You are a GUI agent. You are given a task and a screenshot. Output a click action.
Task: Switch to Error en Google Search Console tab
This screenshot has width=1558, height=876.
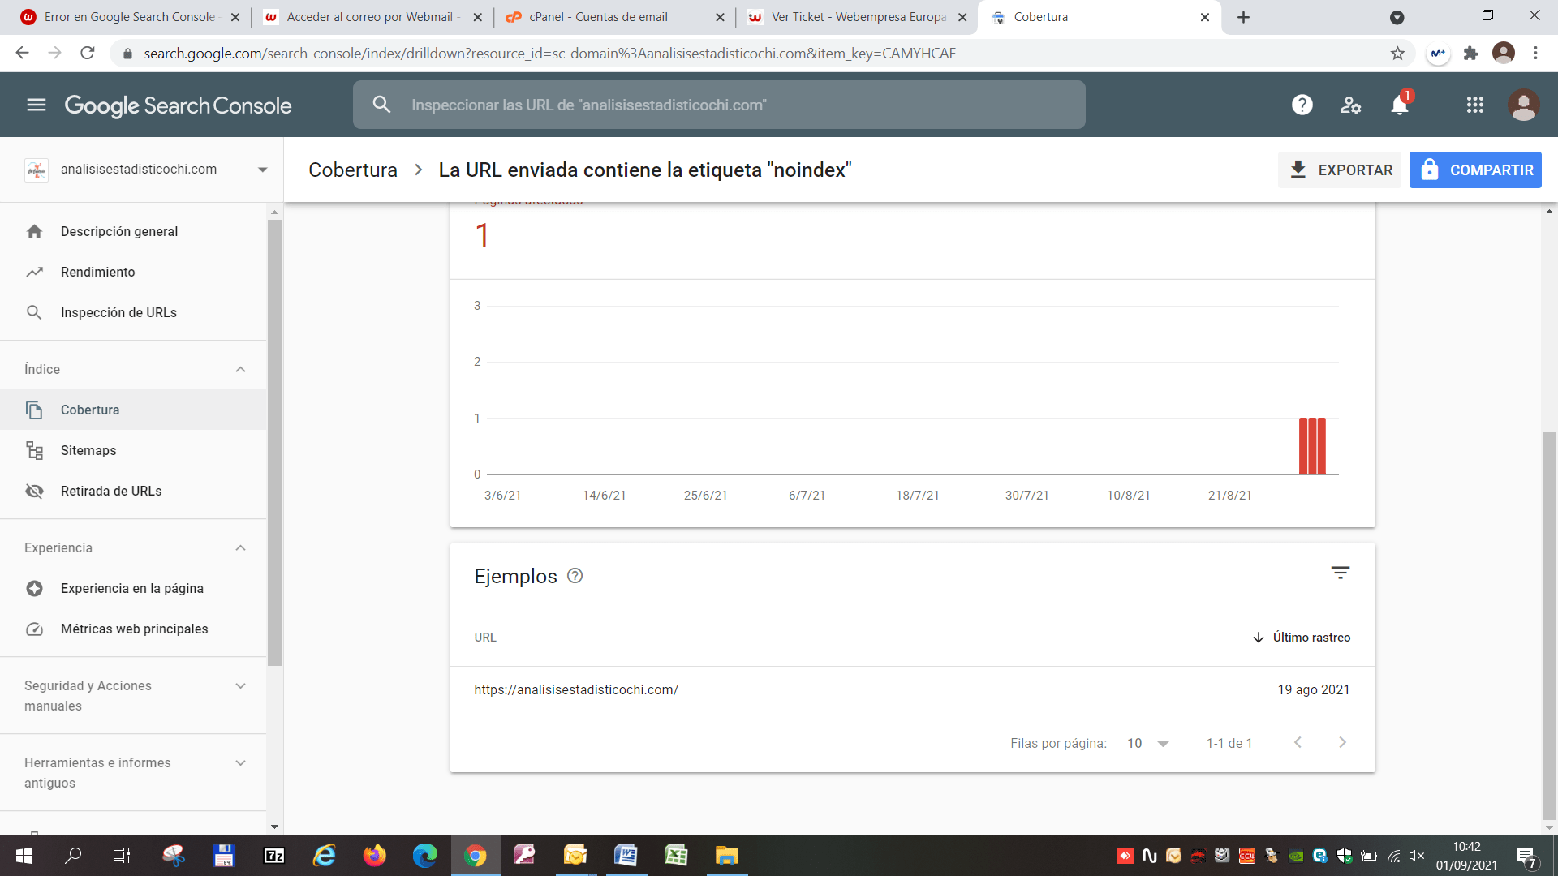click(130, 17)
